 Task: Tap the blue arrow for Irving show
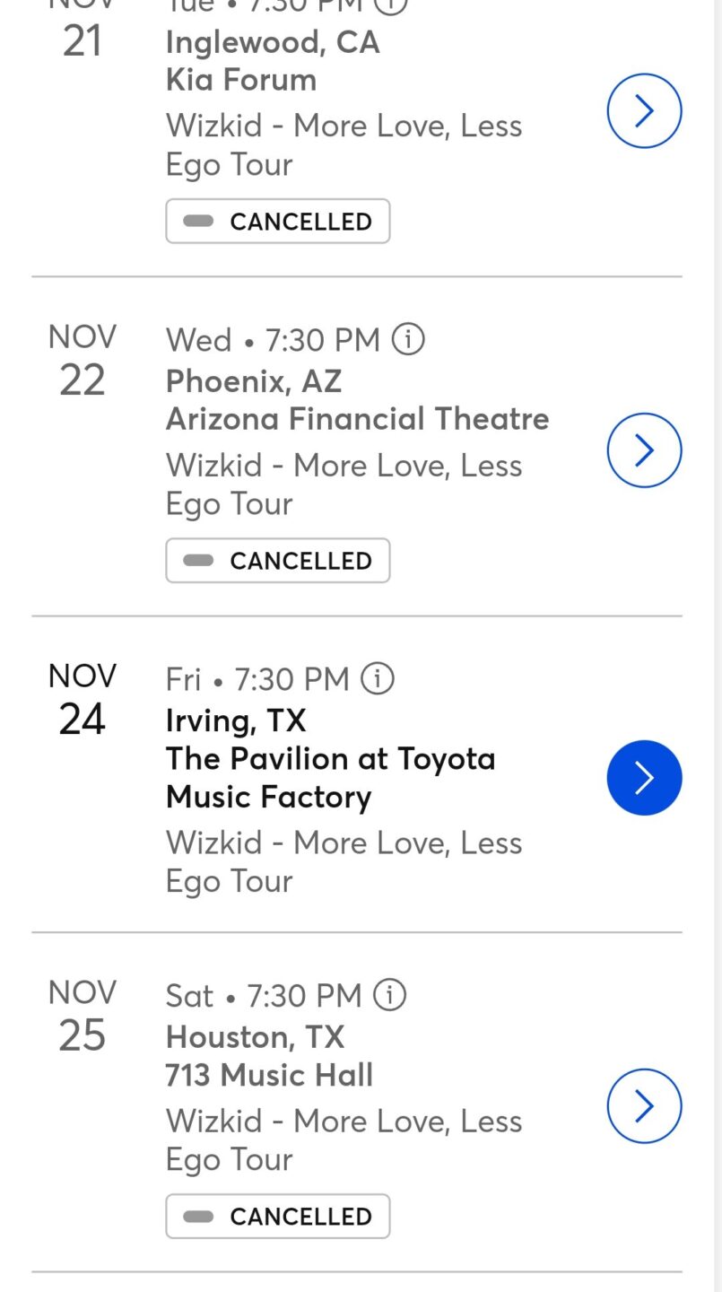(644, 778)
